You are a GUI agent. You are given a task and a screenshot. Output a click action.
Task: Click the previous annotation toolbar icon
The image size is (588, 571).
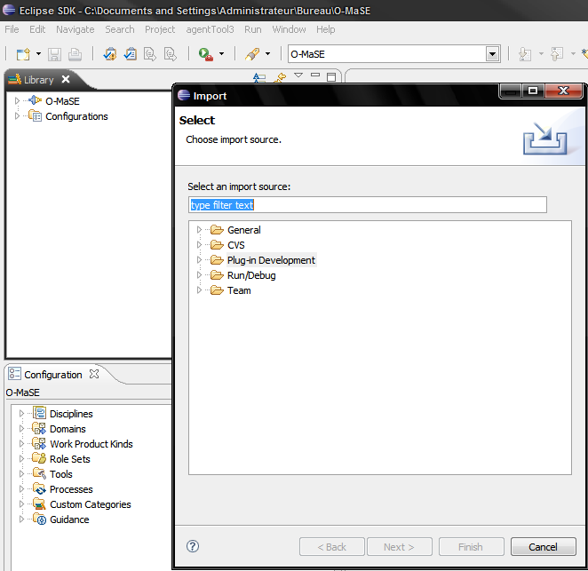point(557,54)
